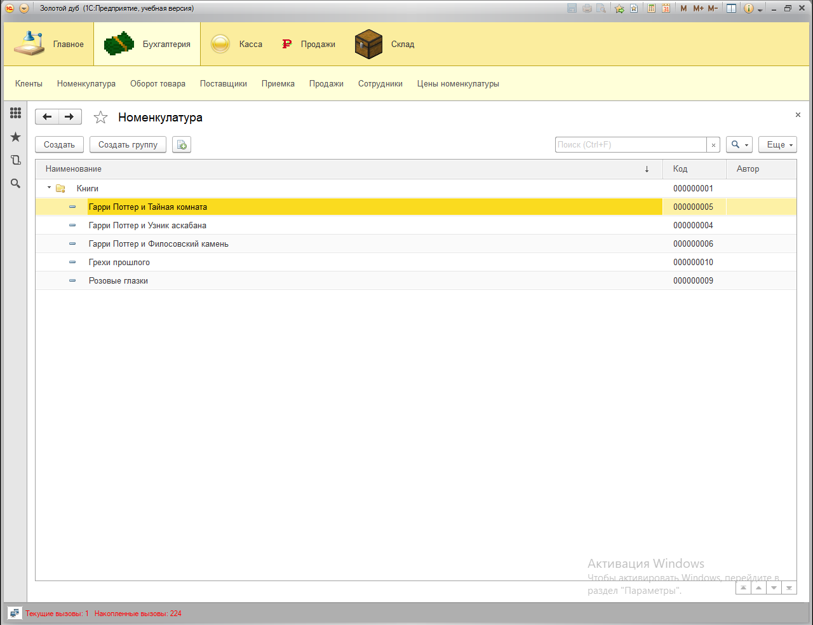Open Номенкулатура link in command bar
The height and width of the screenshot is (625, 813).
86,83
